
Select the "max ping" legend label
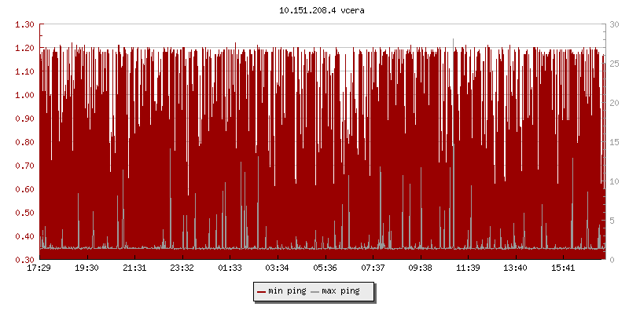coord(341,291)
